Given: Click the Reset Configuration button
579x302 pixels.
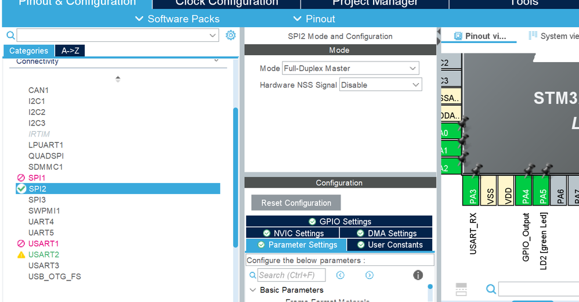Looking at the screenshot, I should tap(296, 203).
